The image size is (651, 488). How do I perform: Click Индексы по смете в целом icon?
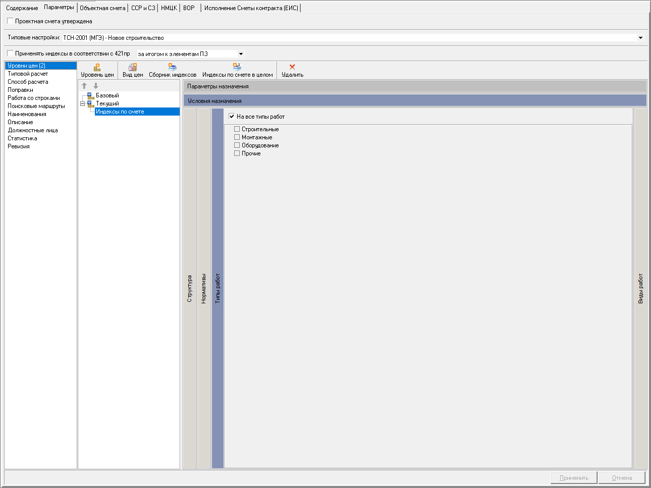coord(237,67)
